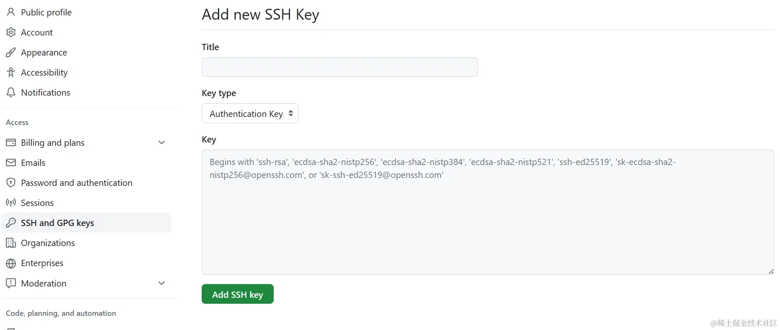Click the Public profile person icon
780x330 pixels.
point(11,12)
